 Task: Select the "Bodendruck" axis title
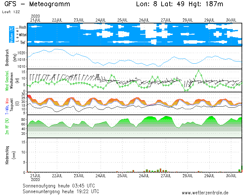7,57
